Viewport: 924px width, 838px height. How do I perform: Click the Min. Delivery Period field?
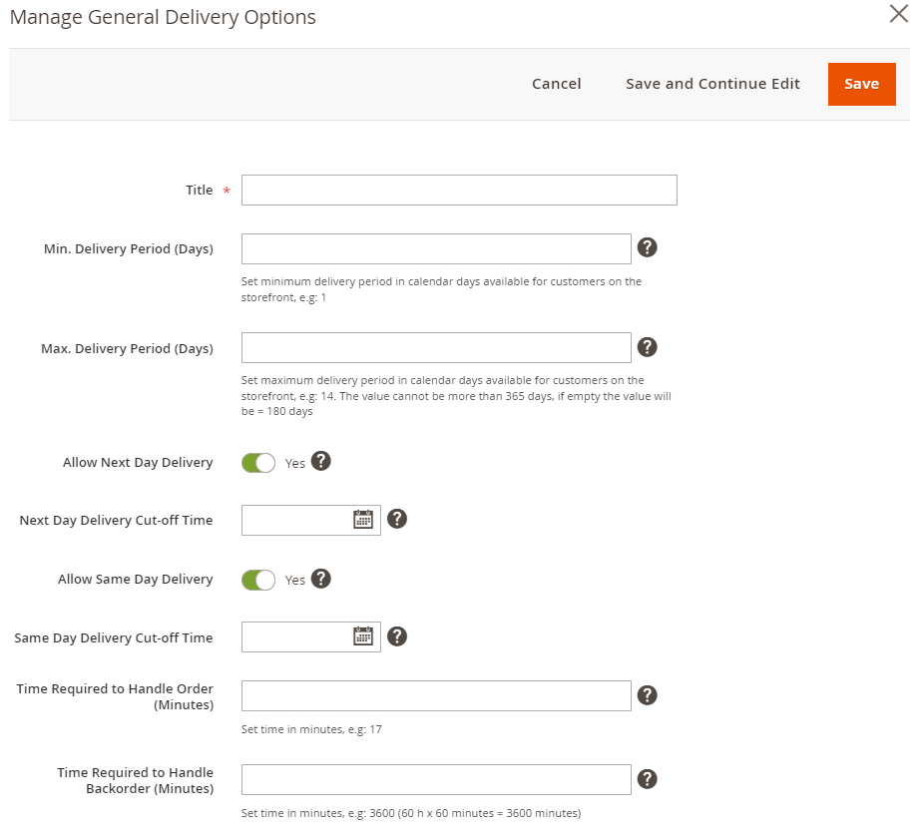click(436, 248)
